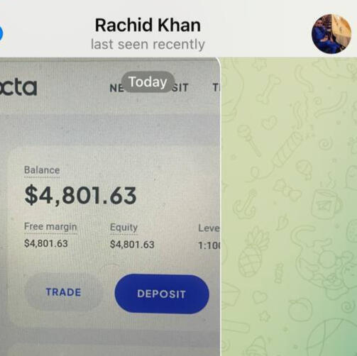Click the TRADE button
357x356 pixels.
tap(63, 292)
